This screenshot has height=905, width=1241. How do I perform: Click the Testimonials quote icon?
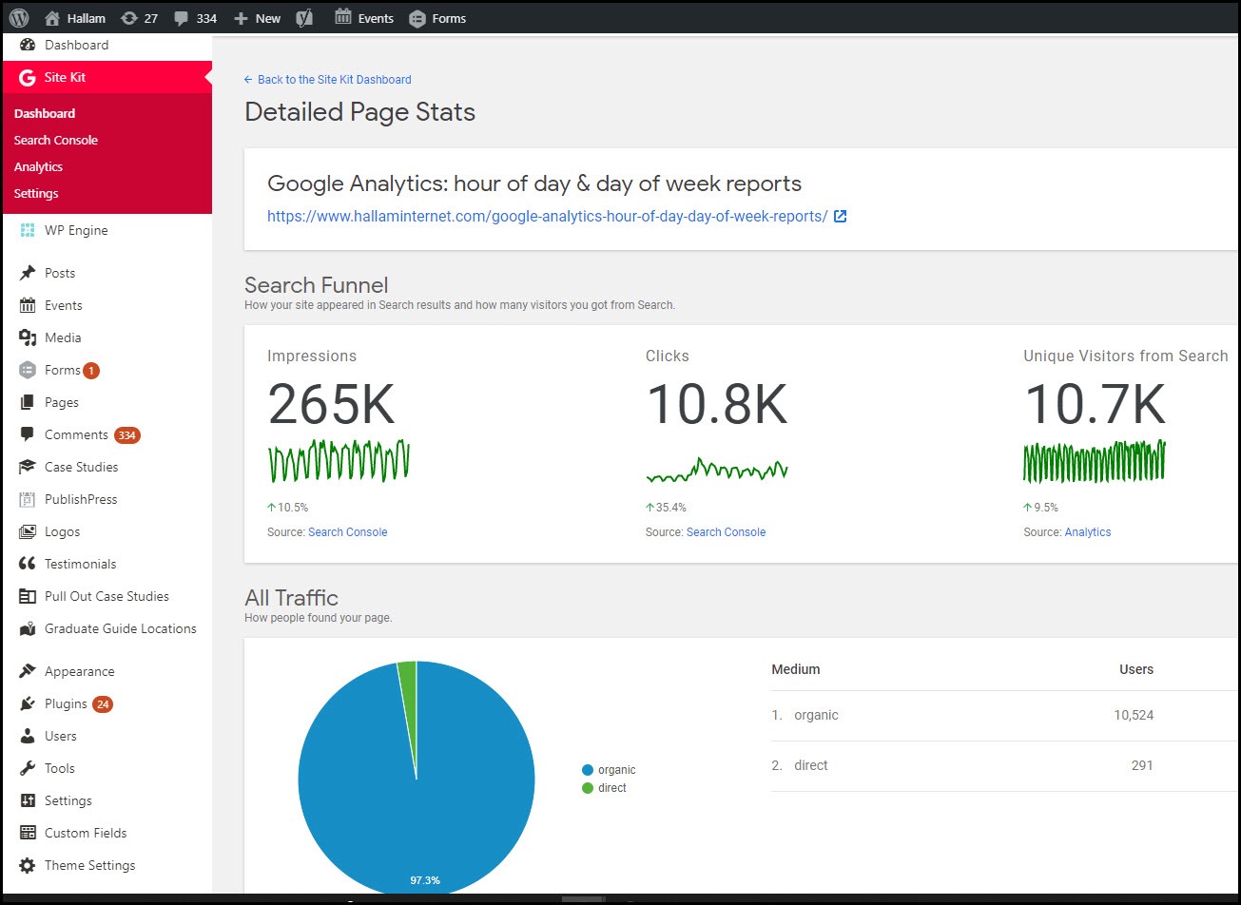coord(28,564)
